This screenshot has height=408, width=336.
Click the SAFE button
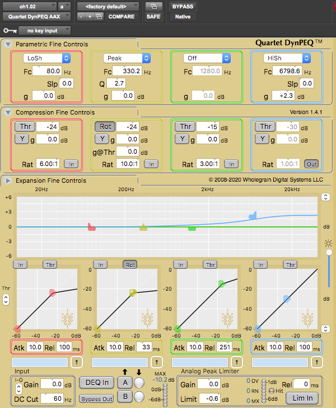pyautogui.click(x=153, y=17)
